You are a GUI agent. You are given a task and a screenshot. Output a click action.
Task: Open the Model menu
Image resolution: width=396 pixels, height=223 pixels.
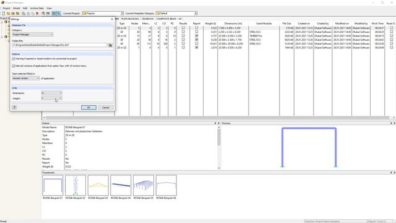point(17,8)
